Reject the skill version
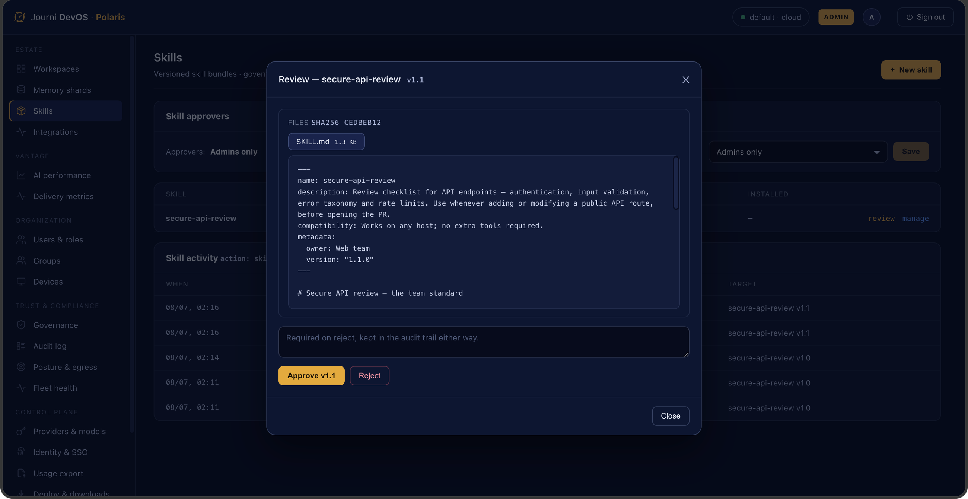 point(369,375)
